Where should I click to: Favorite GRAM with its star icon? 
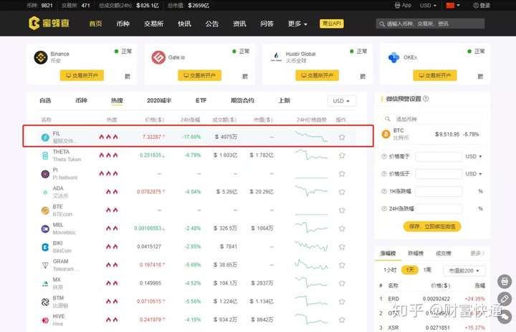tap(342, 265)
